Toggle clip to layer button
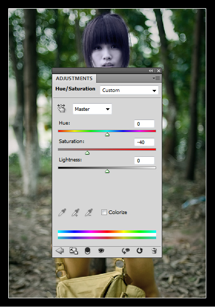 pyautogui.click(x=88, y=251)
